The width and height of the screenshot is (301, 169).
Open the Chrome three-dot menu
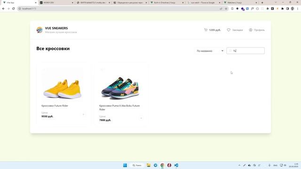[x=298, y=8]
